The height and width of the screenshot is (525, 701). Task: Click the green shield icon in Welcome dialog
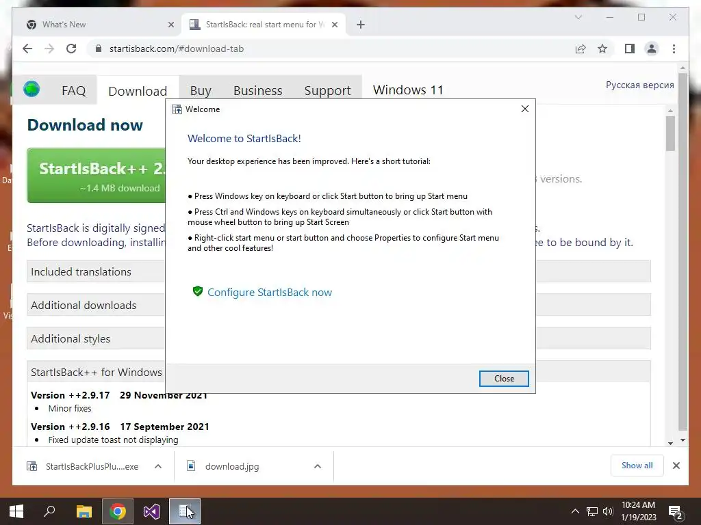(x=198, y=291)
